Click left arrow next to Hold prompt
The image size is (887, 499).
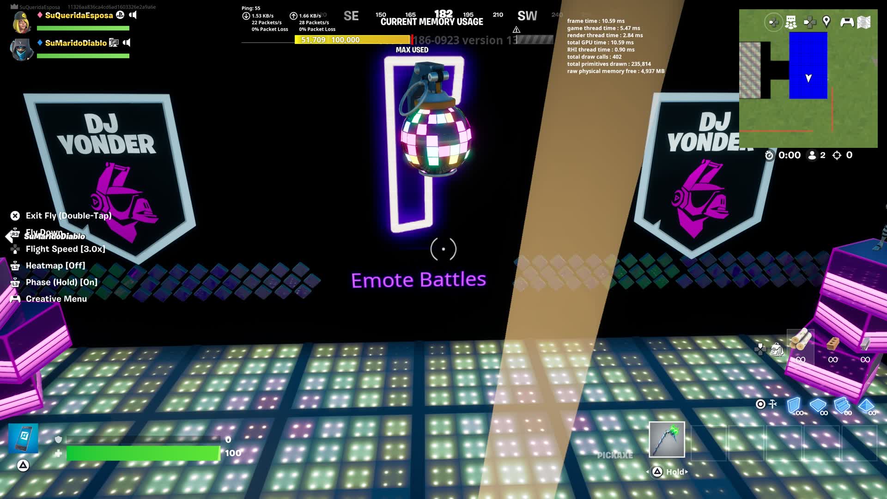point(647,472)
